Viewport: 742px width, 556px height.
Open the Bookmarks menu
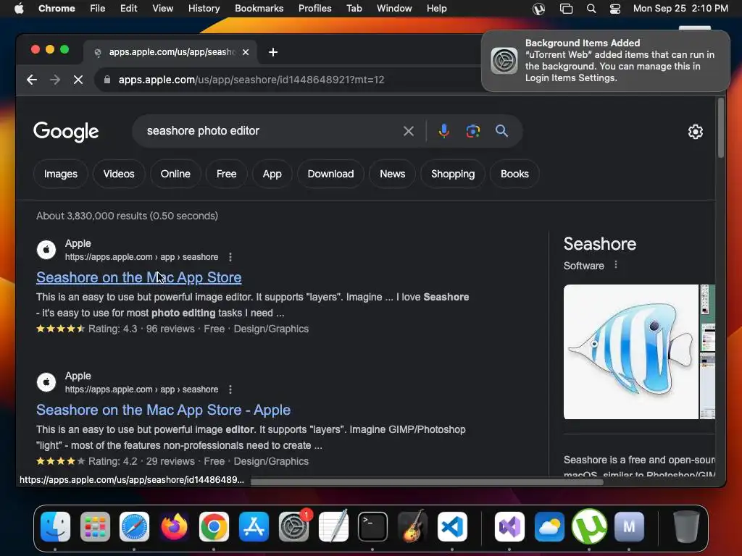tap(259, 9)
